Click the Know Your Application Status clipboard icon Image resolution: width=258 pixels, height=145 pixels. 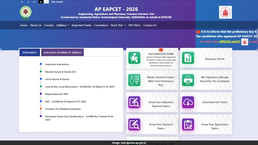pos(188,124)
